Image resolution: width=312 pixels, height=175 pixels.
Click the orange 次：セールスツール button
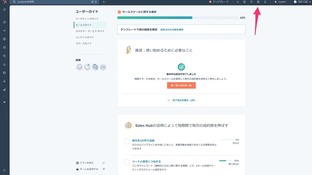point(181,85)
